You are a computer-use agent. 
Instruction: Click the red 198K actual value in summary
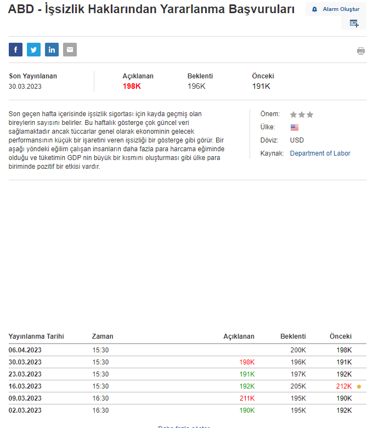pos(132,86)
